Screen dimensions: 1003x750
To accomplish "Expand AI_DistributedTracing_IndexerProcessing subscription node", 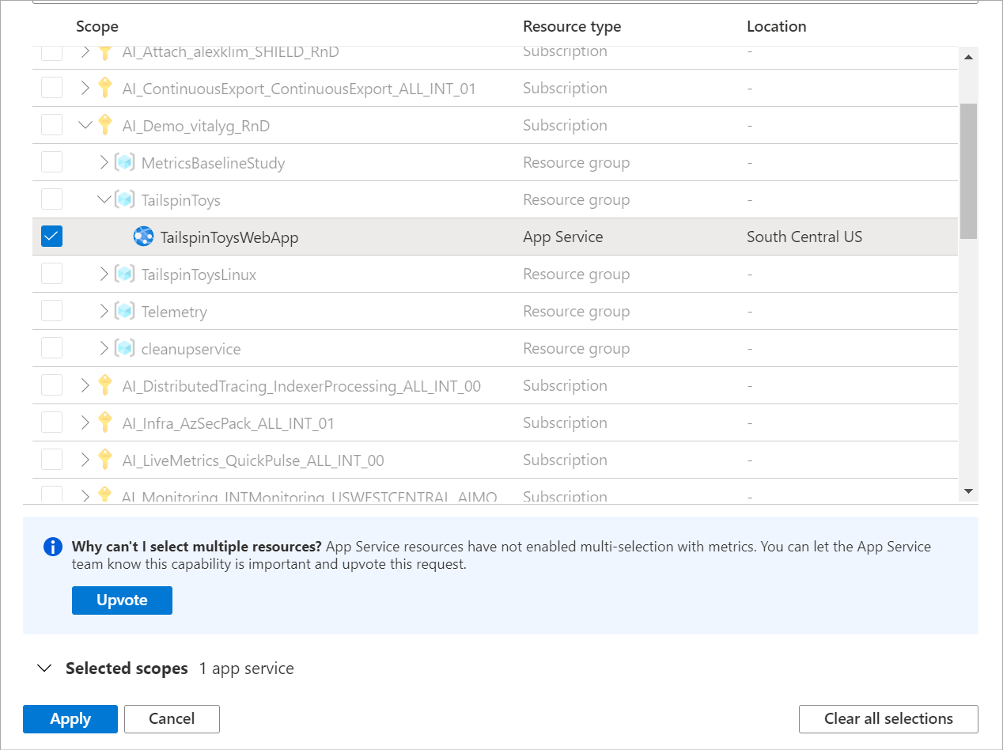I will 85,386.
